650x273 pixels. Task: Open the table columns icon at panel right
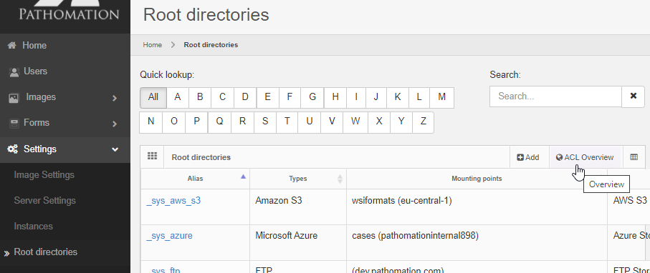point(634,157)
